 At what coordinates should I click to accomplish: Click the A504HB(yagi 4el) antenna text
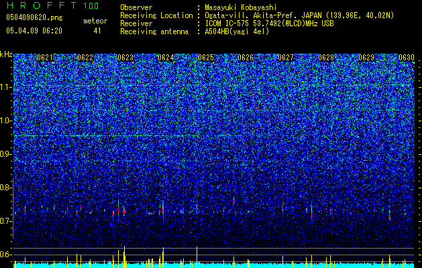pos(237,31)
